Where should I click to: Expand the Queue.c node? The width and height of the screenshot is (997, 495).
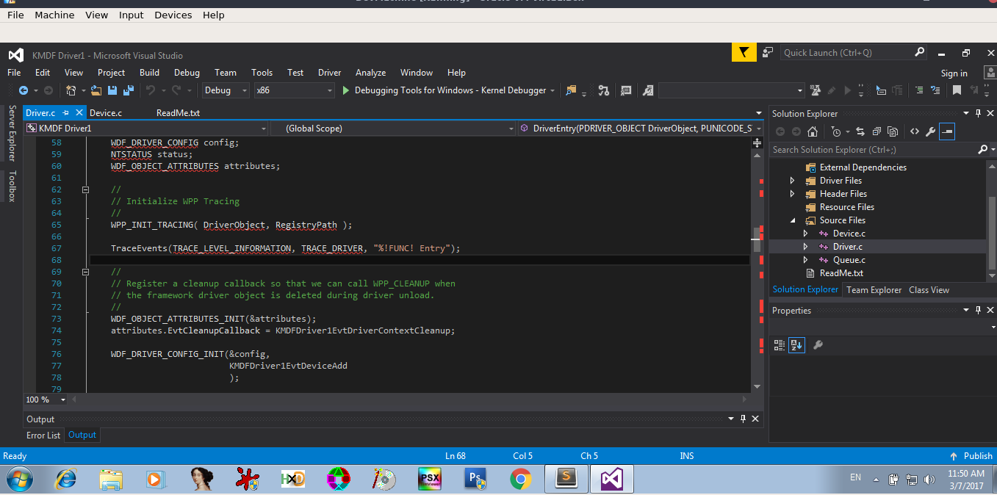(805, 260)
